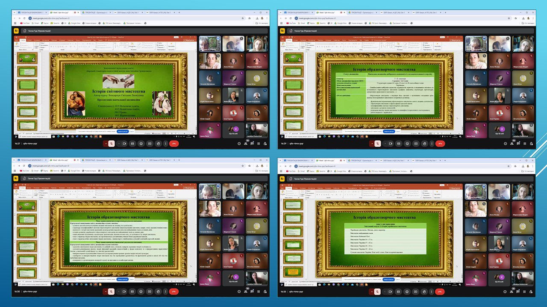Open meeting info in the 16:30 meeting

[239, 292]
